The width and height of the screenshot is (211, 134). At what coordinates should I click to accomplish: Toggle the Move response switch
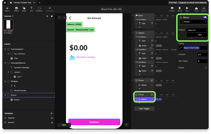pyautogui.click(x=205, y=17)
